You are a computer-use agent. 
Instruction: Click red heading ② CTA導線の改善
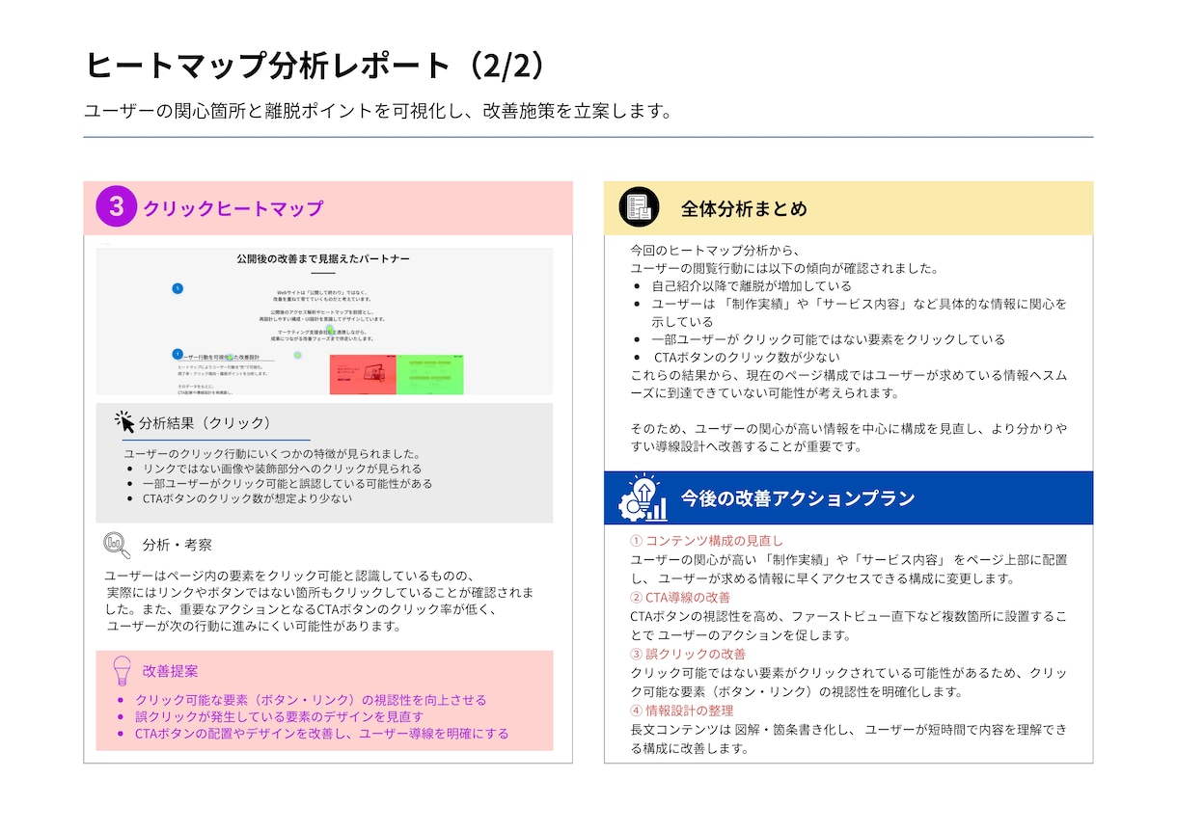pos(680,598)
